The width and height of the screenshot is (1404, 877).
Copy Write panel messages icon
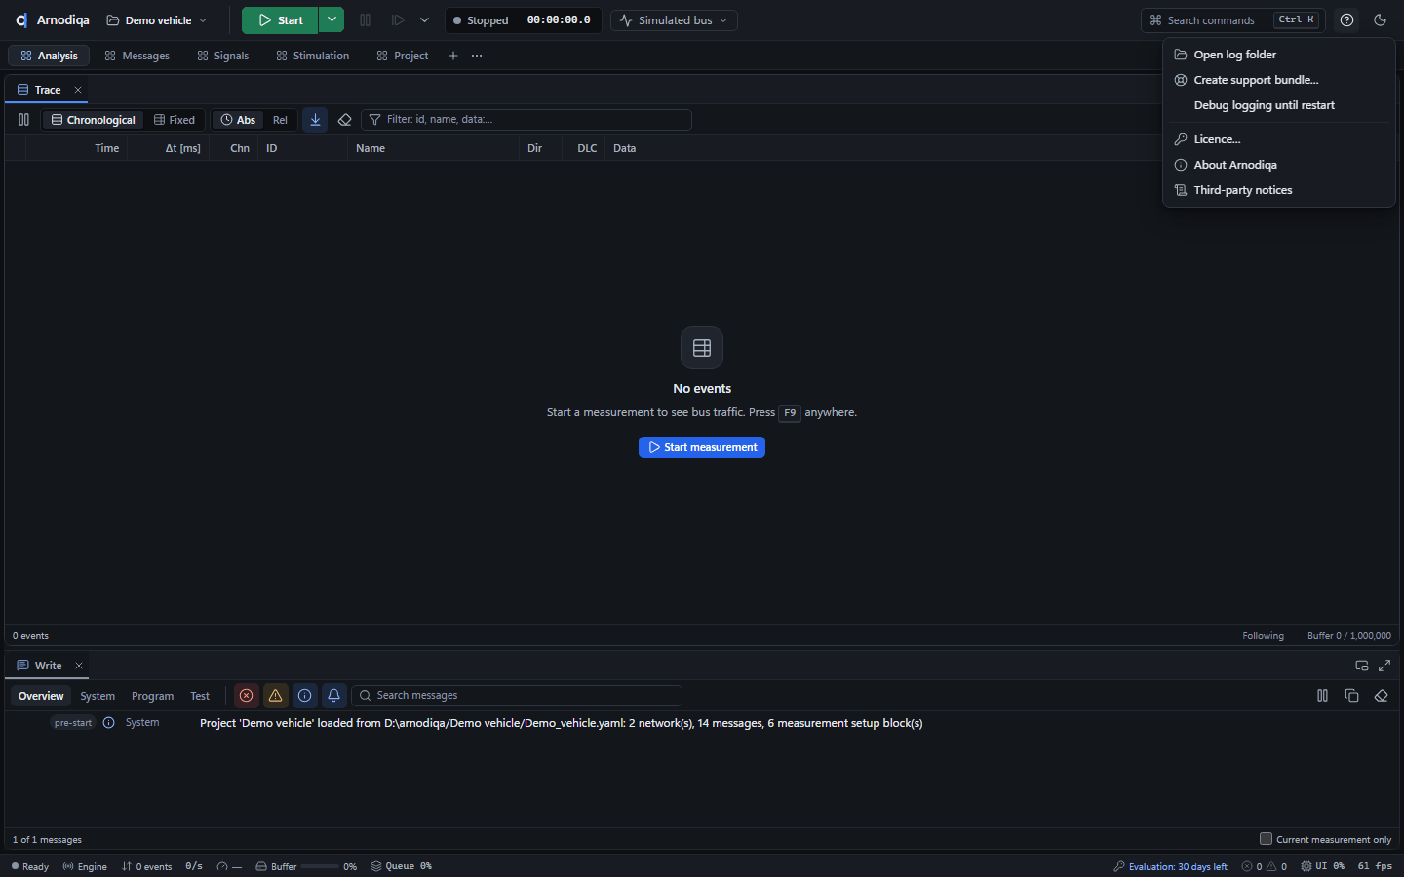pyautogui.click(x=1351, y=696)
